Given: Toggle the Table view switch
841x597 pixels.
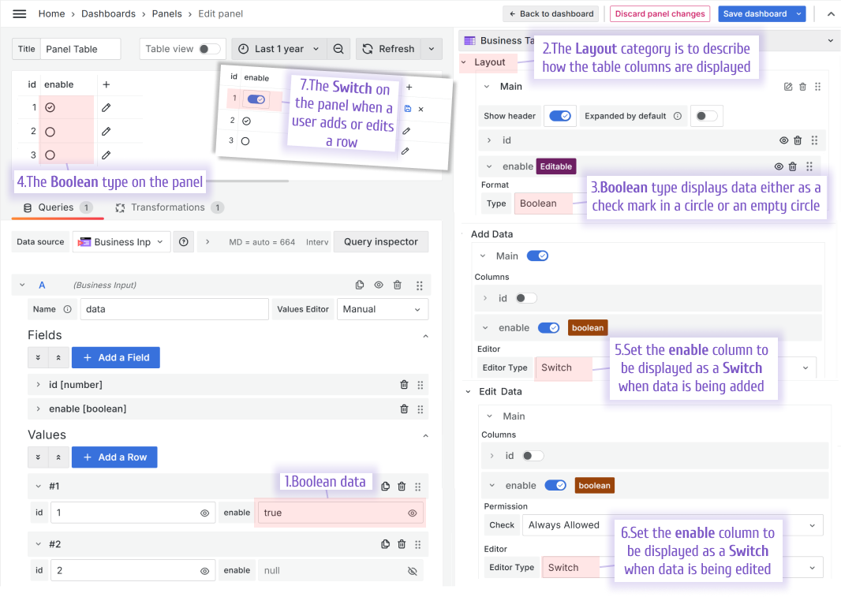Looking at the screenshot, I should coord(209,49).
